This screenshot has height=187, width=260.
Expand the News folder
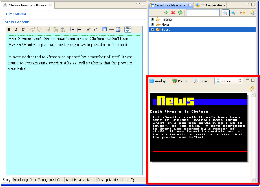point(152,24)
